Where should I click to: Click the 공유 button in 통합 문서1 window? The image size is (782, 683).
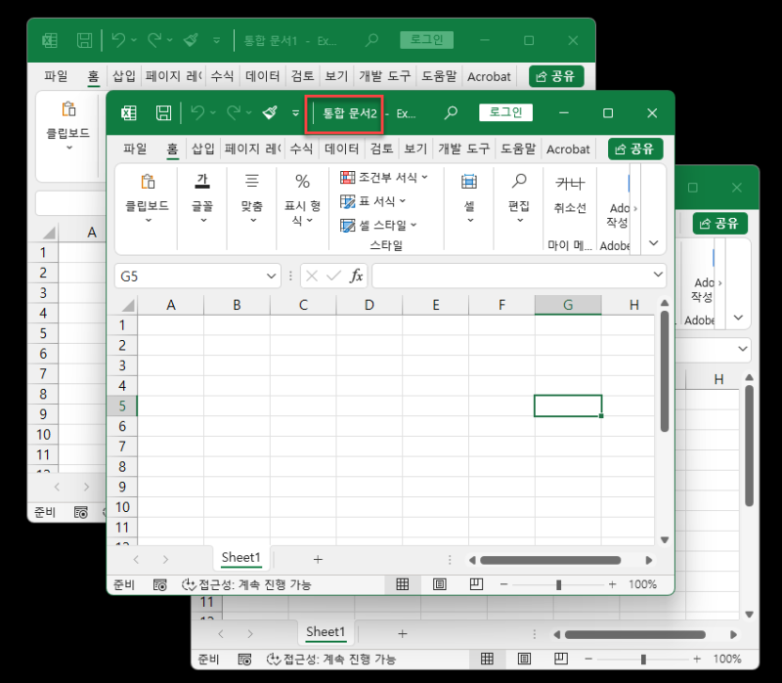point(556,76)
